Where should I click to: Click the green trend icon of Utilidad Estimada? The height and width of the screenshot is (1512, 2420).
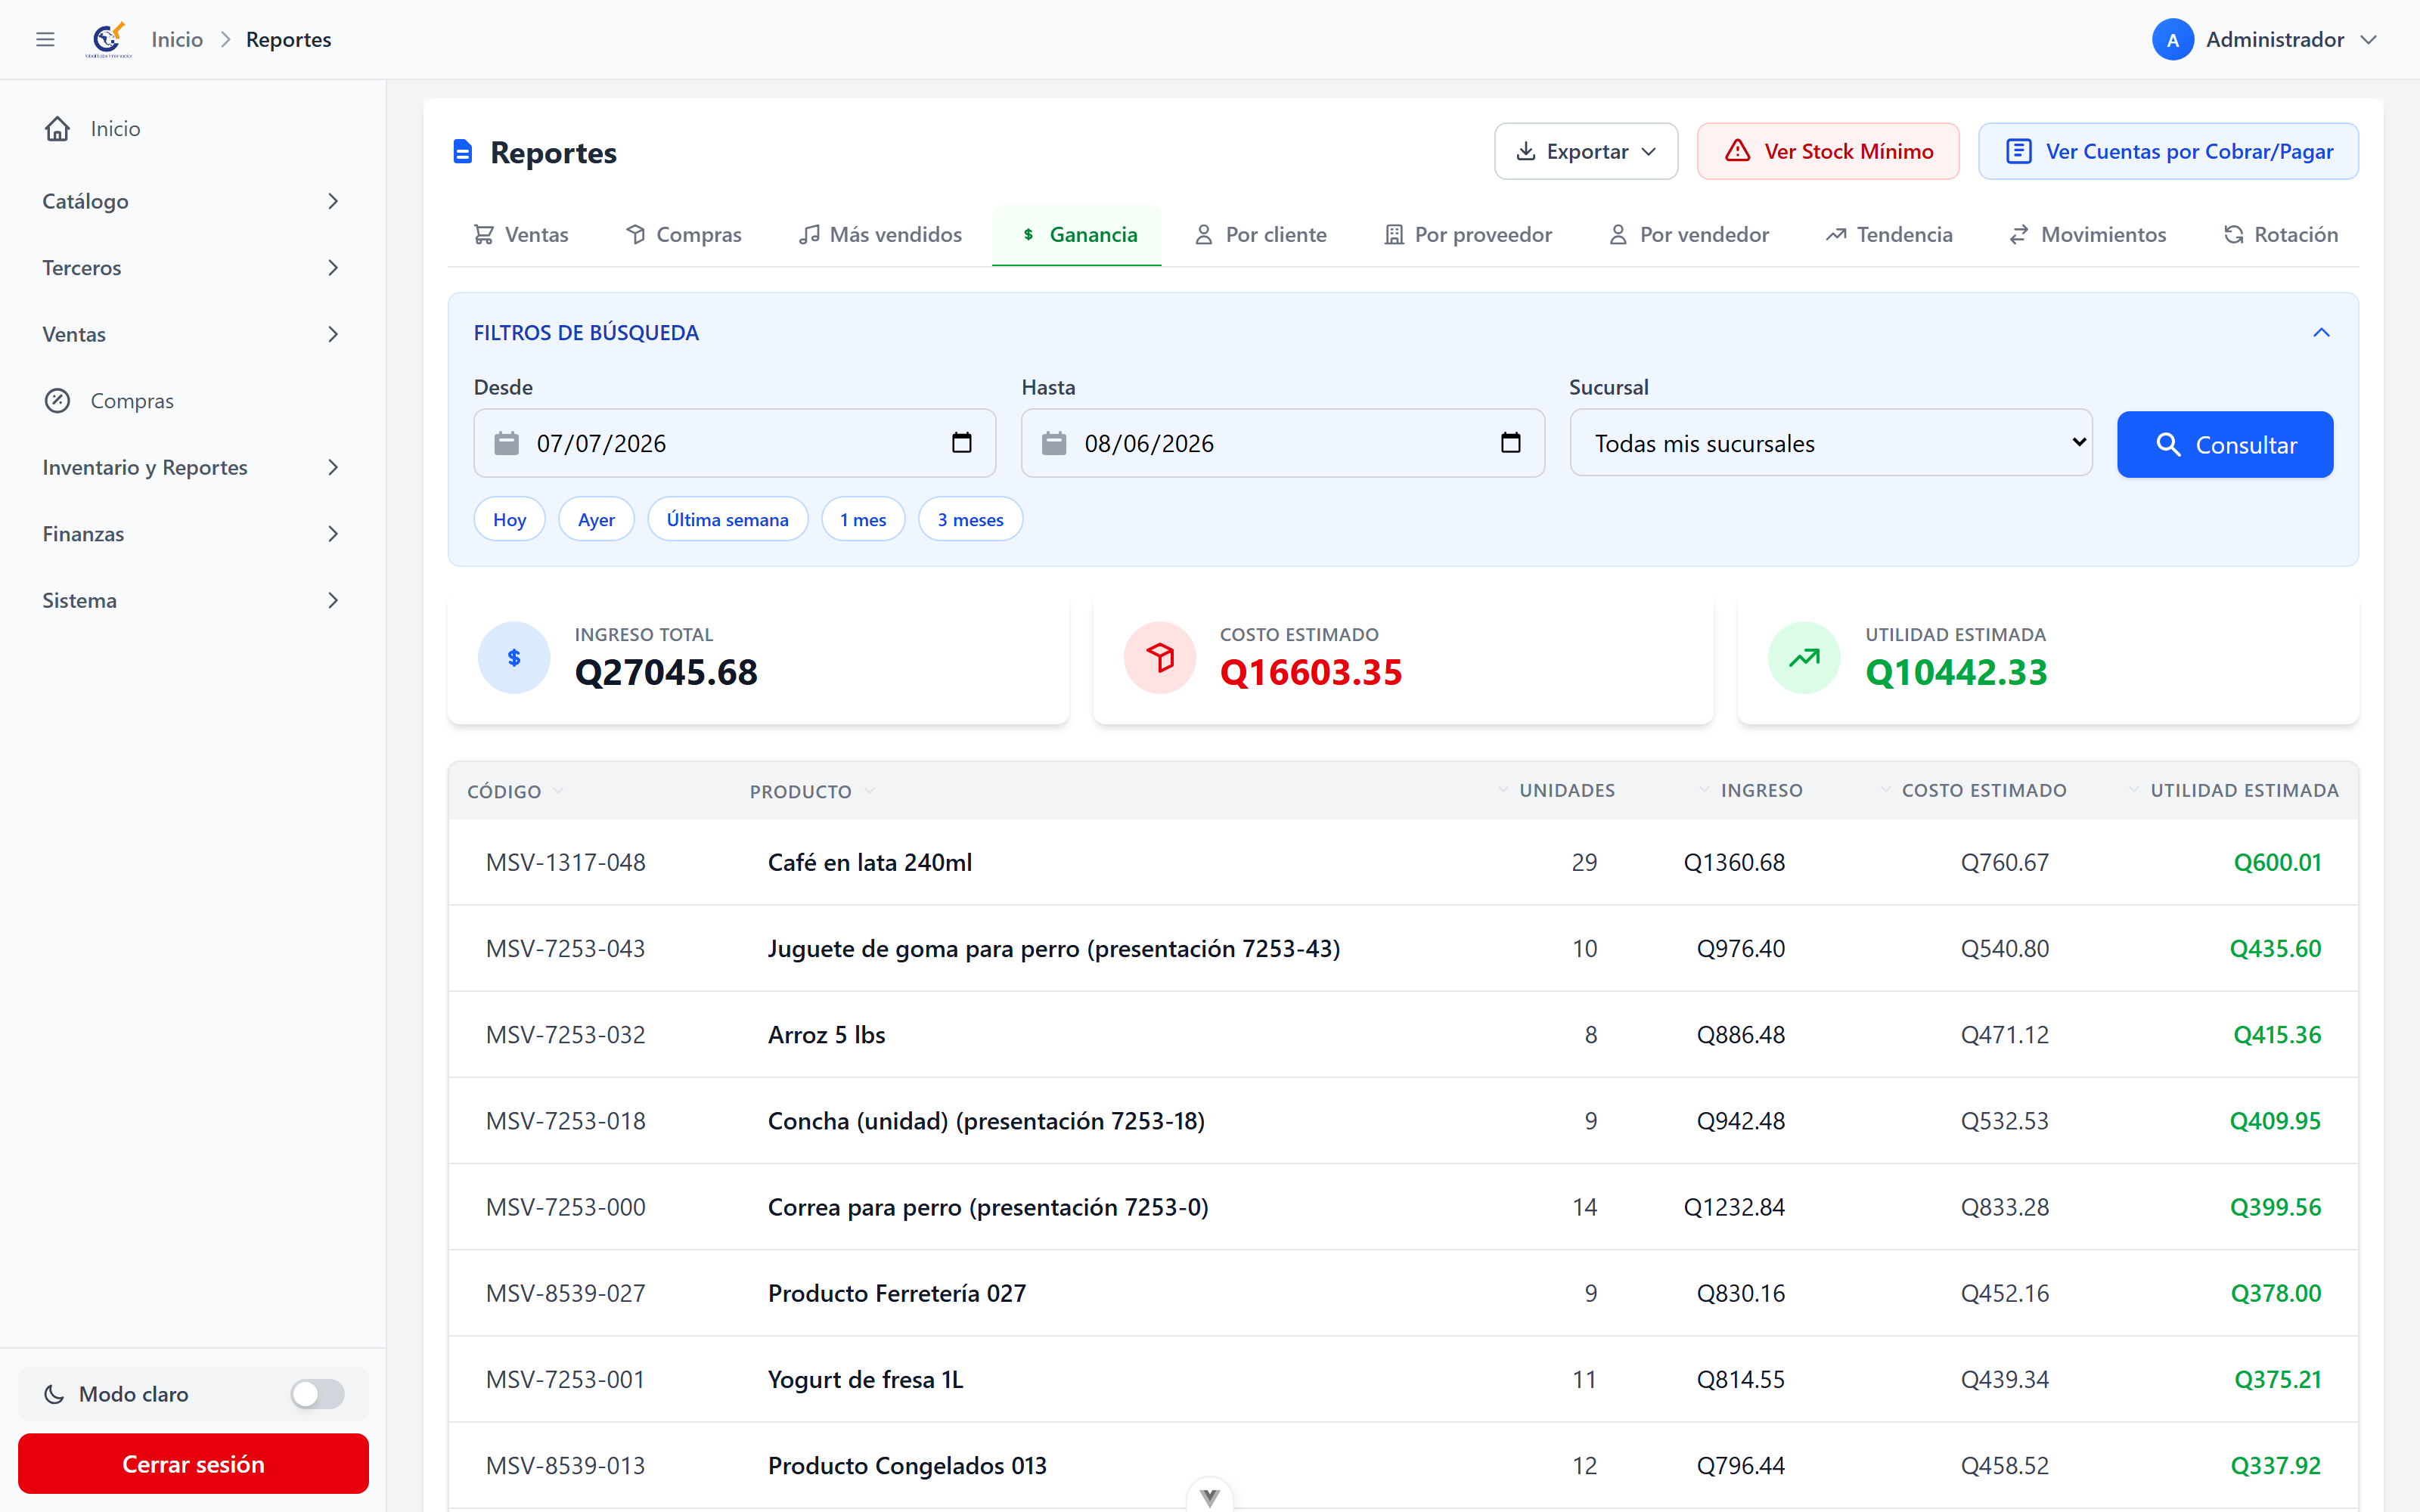pos(1804,658)
